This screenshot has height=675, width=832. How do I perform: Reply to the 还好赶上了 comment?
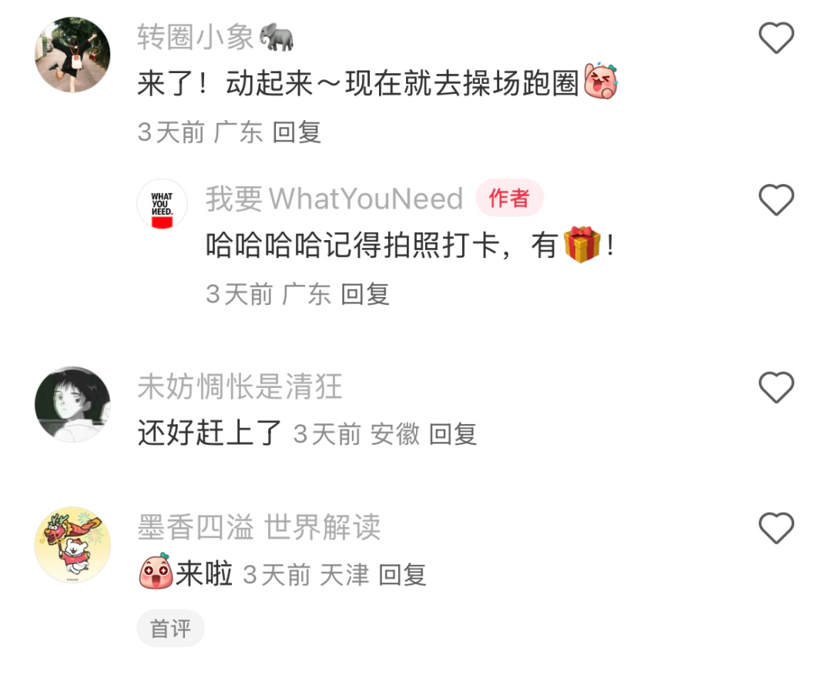pyautogui.click(x=453, y=434)
